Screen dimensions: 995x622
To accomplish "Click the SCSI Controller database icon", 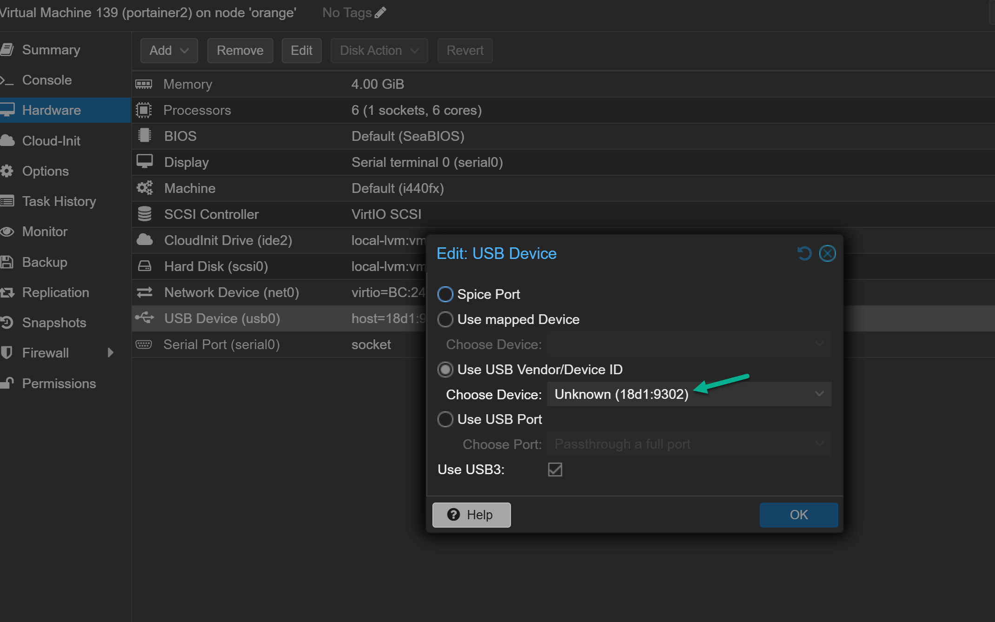I will pos(145,214).
